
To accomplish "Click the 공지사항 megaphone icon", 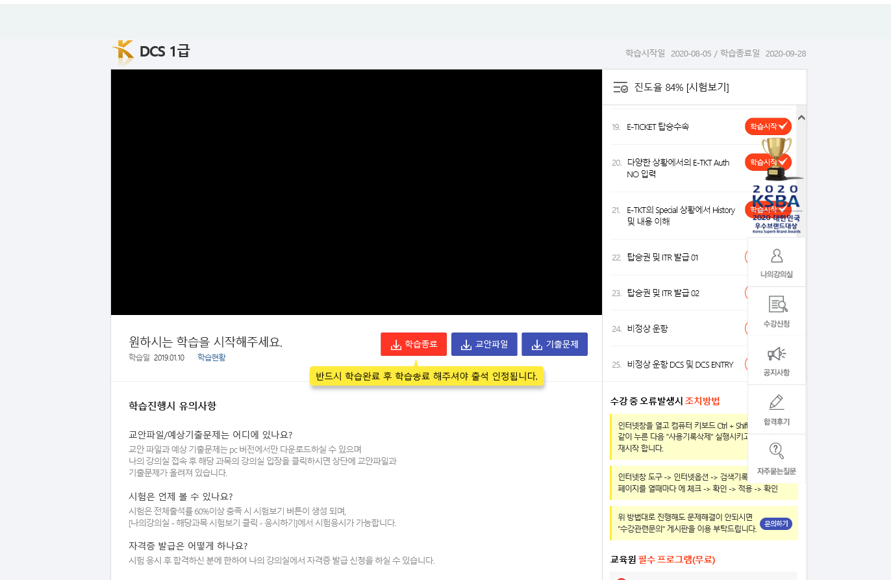I will point(777,353).
